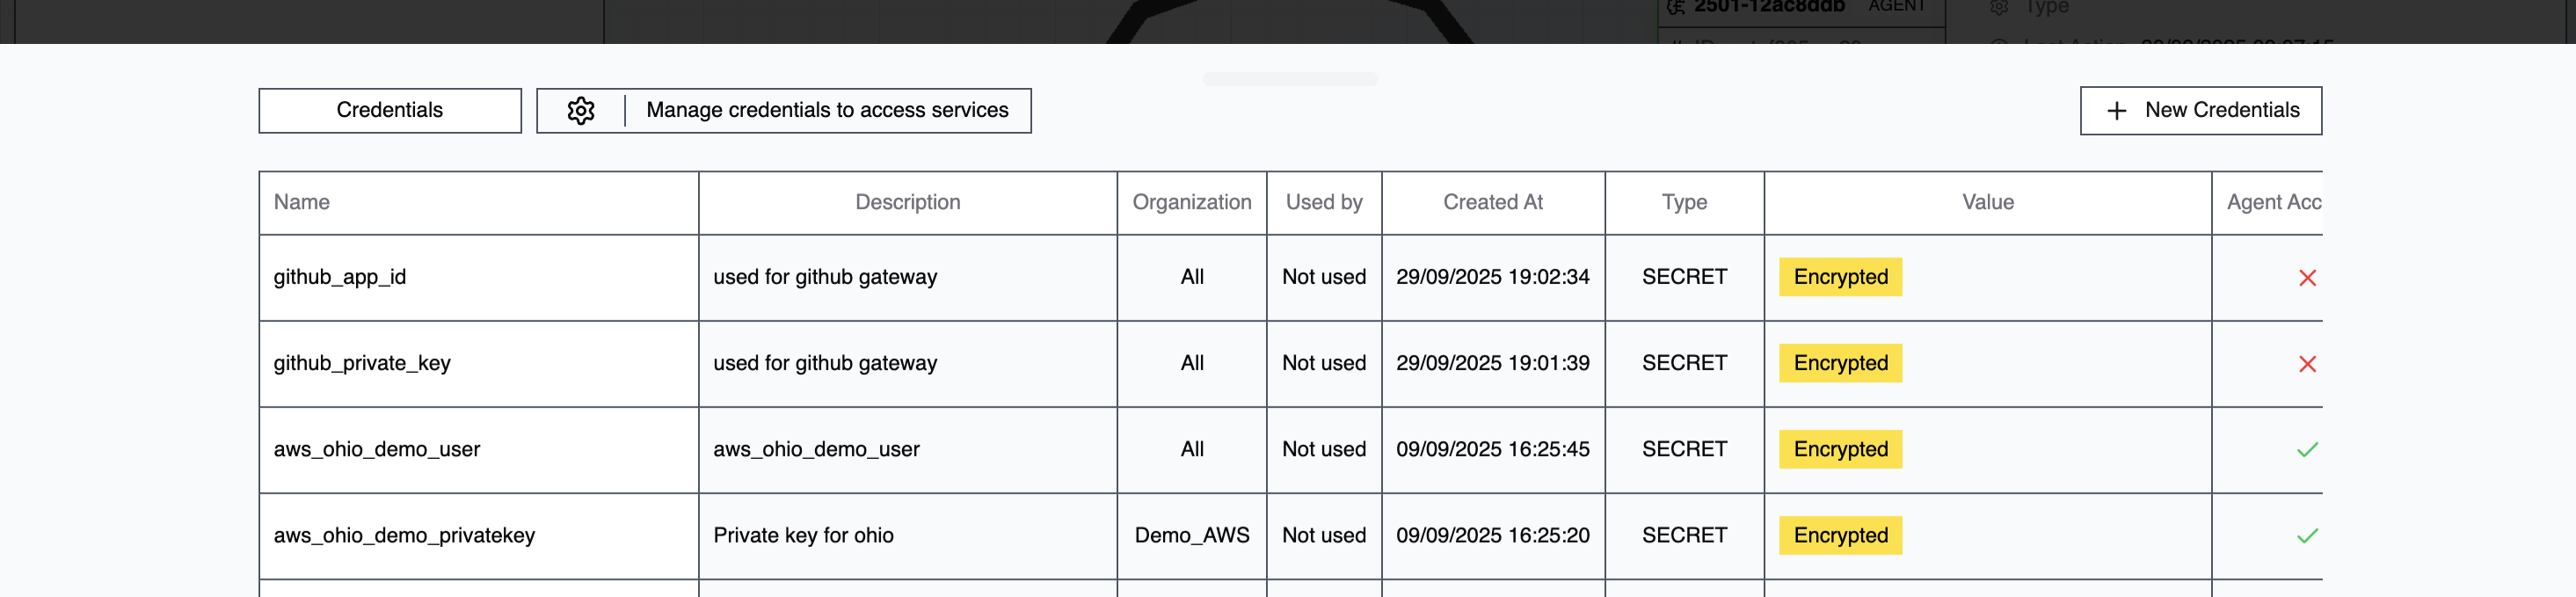Select the github_app_id name cell
2576x597 pixels.
[479, 278]
